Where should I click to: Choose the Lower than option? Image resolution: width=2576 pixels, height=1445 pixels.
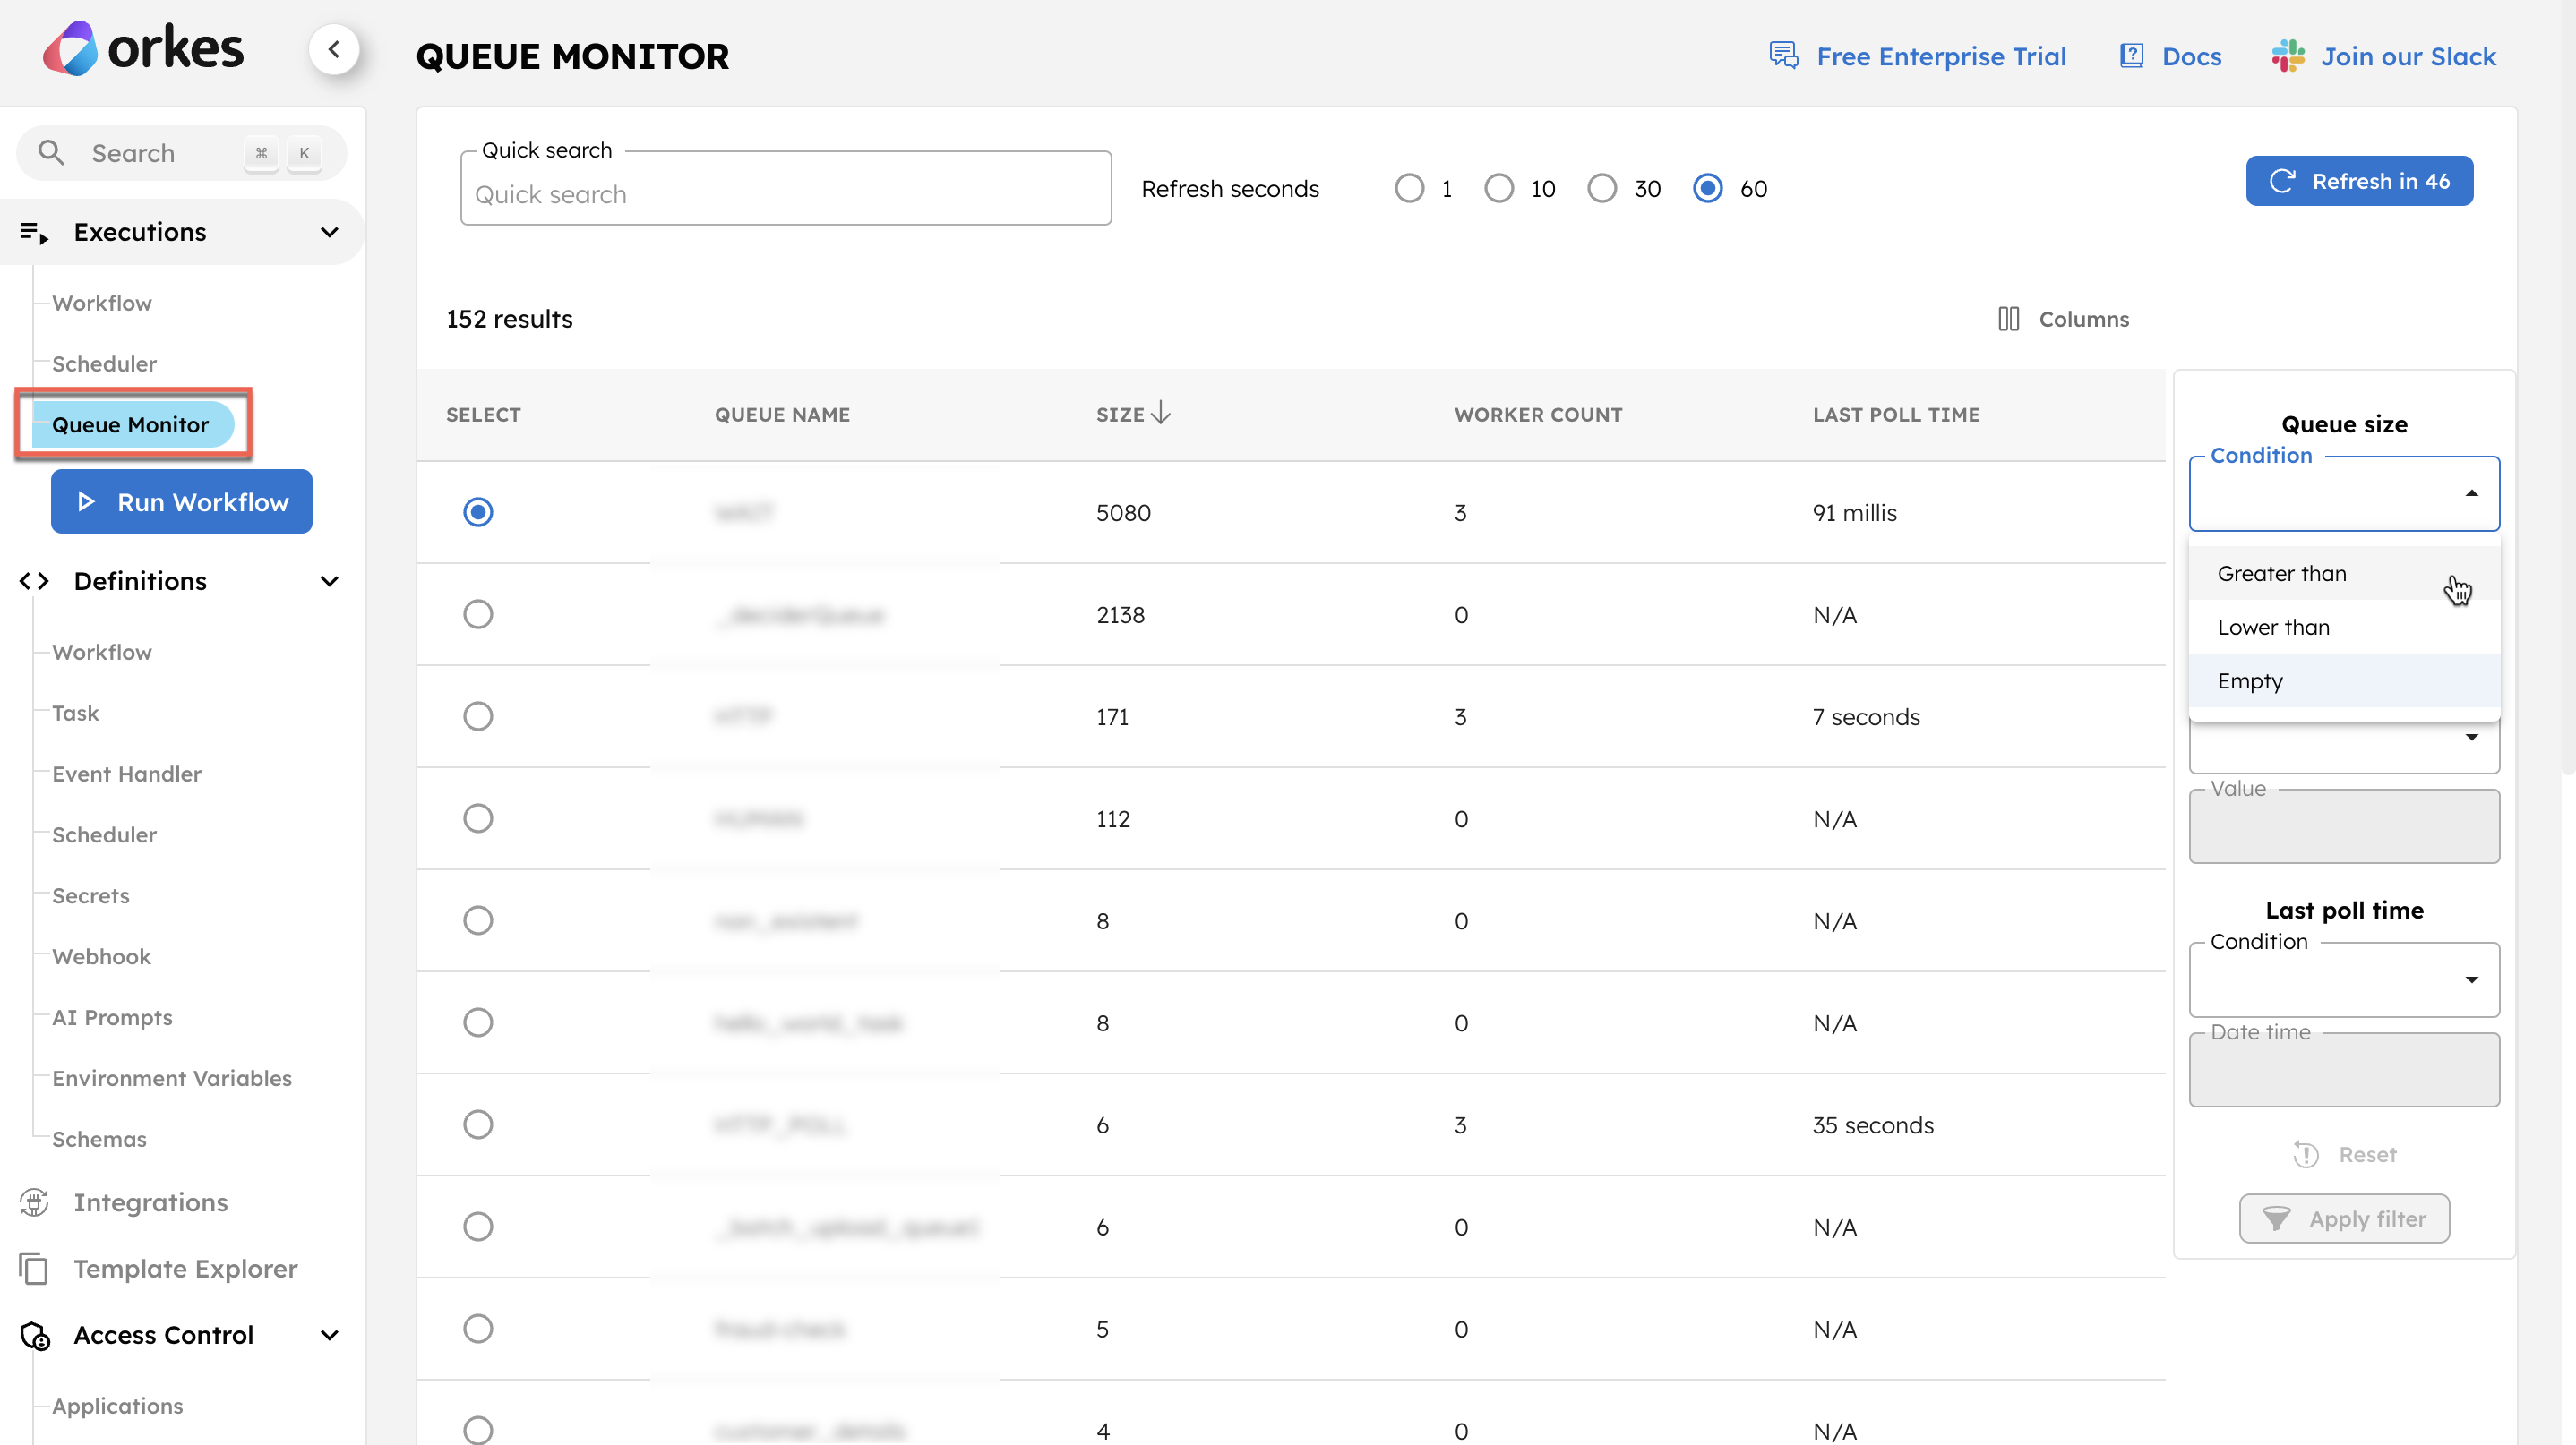(2343, 627)
